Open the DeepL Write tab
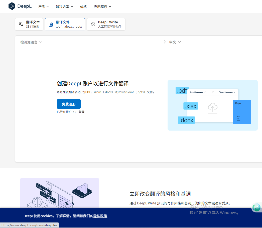This screenshot has width=262, height=228. pos(106,24)
